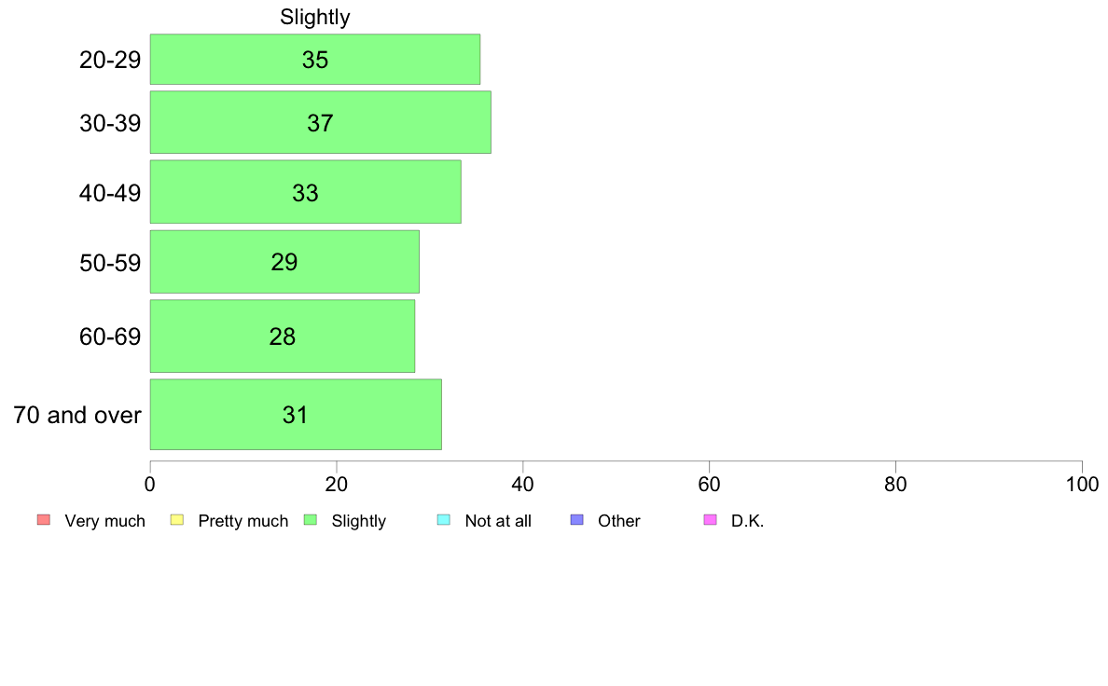The width and height of the screenshot is (1108, 686).
Task: Click the 40 tick label on x-axis
Action: pos(522,484)
